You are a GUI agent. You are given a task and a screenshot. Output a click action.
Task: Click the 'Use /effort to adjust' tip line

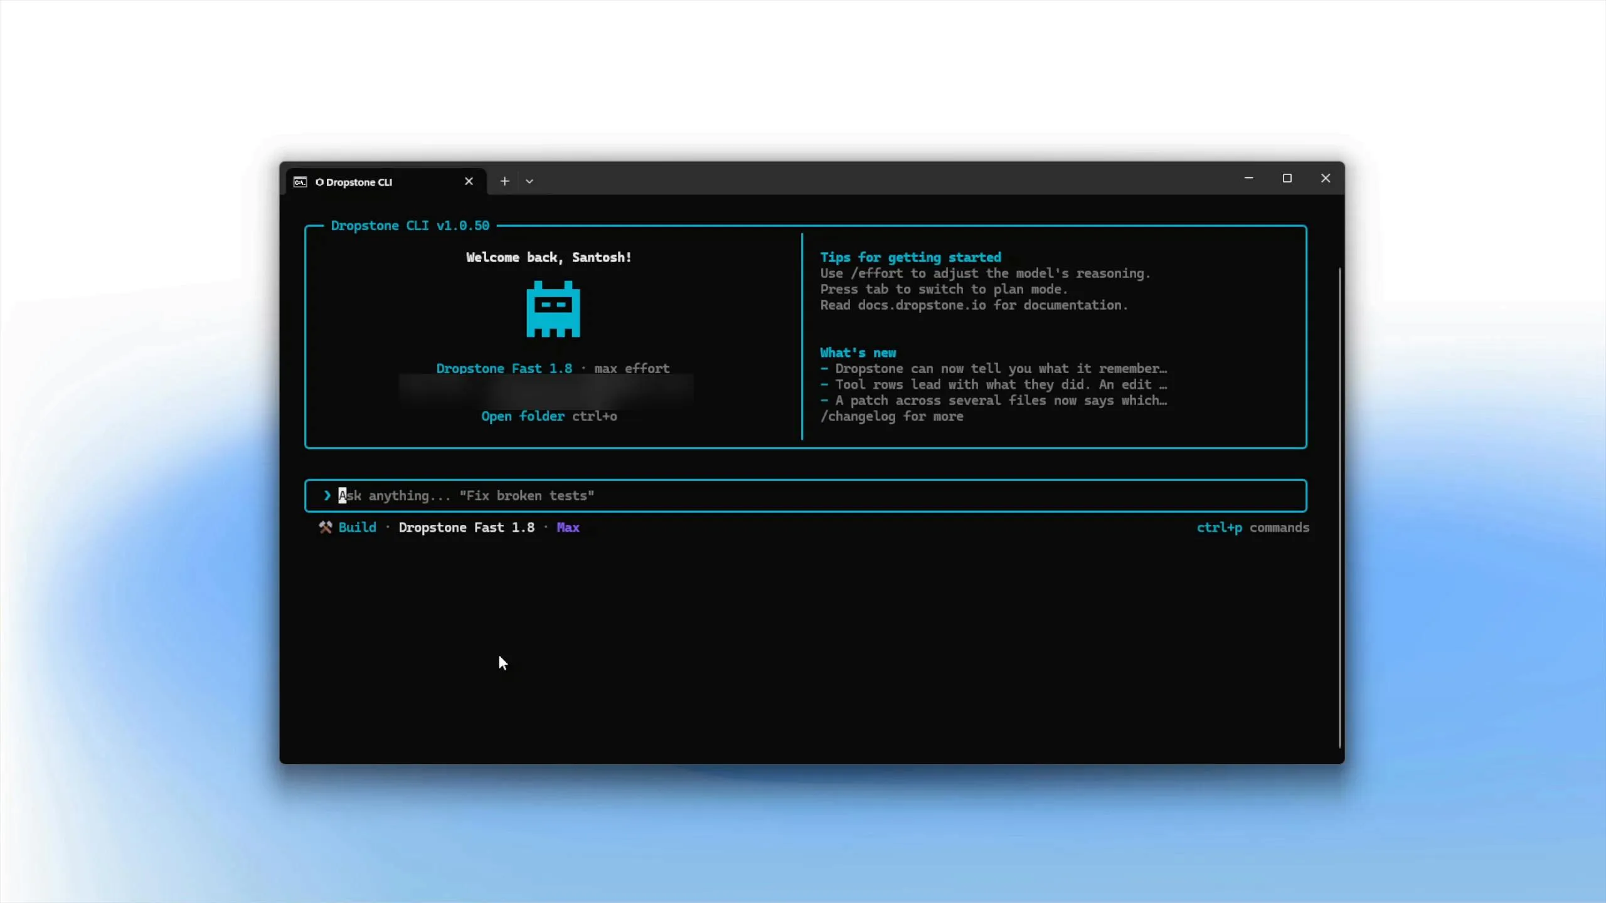985,273
